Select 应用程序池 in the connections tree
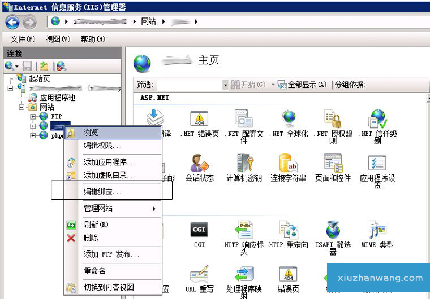This screenshot has width=430, height=299. click(x=57, y=98)
